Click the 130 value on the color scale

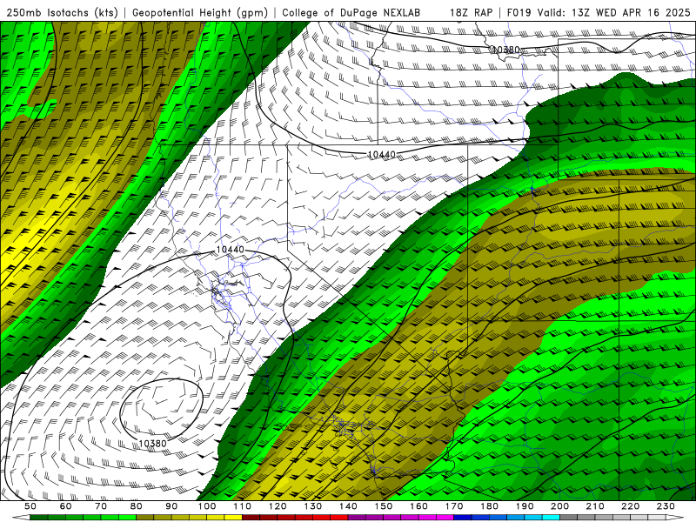(x=313, y=506)
